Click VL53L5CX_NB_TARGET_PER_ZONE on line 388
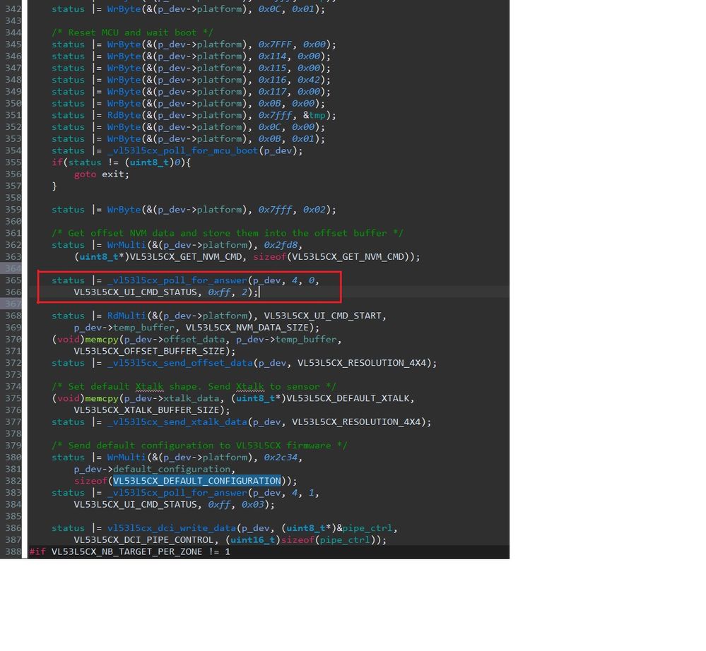 coord(127,551)
